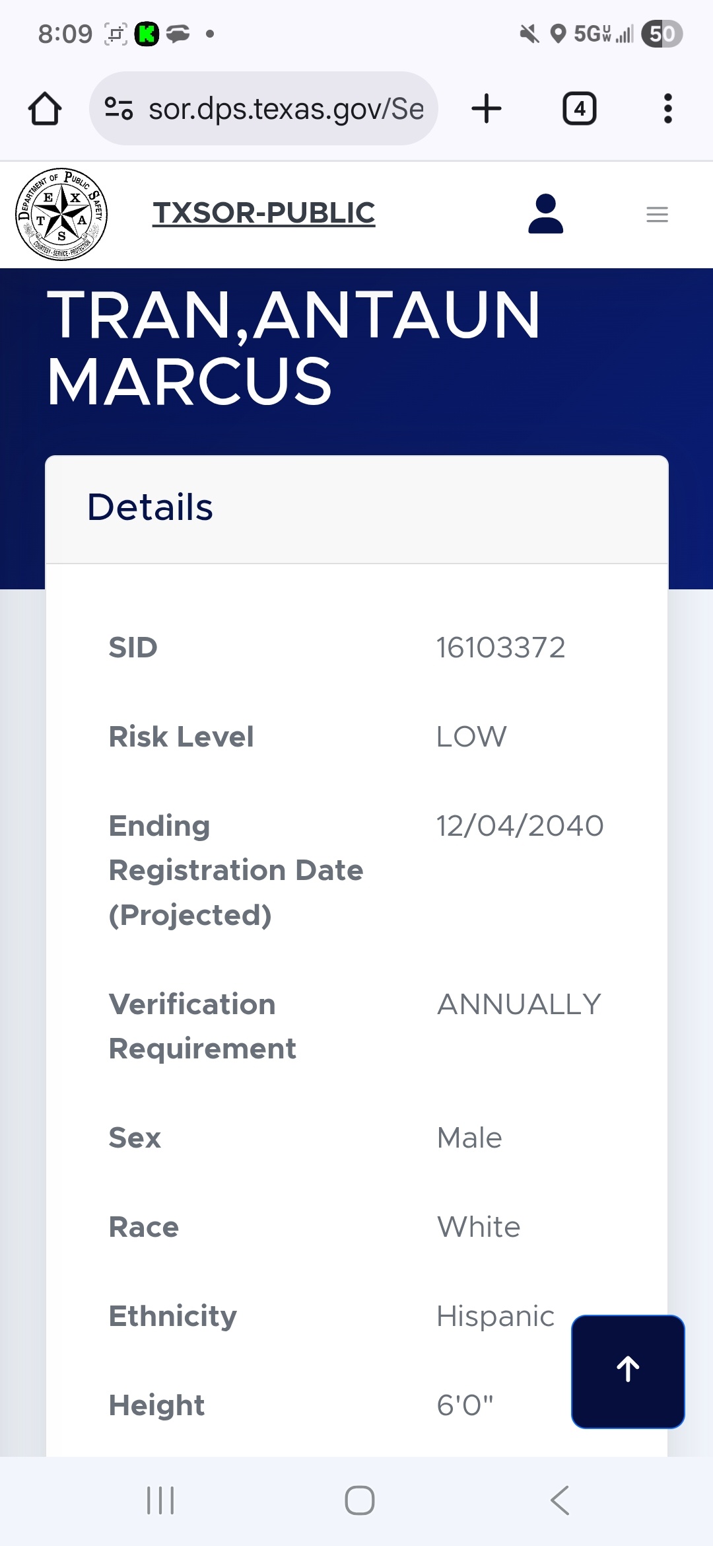This screenshot has width=713, height=1546.
Task: Tap the ending registration date value
Action: (520, 826)
